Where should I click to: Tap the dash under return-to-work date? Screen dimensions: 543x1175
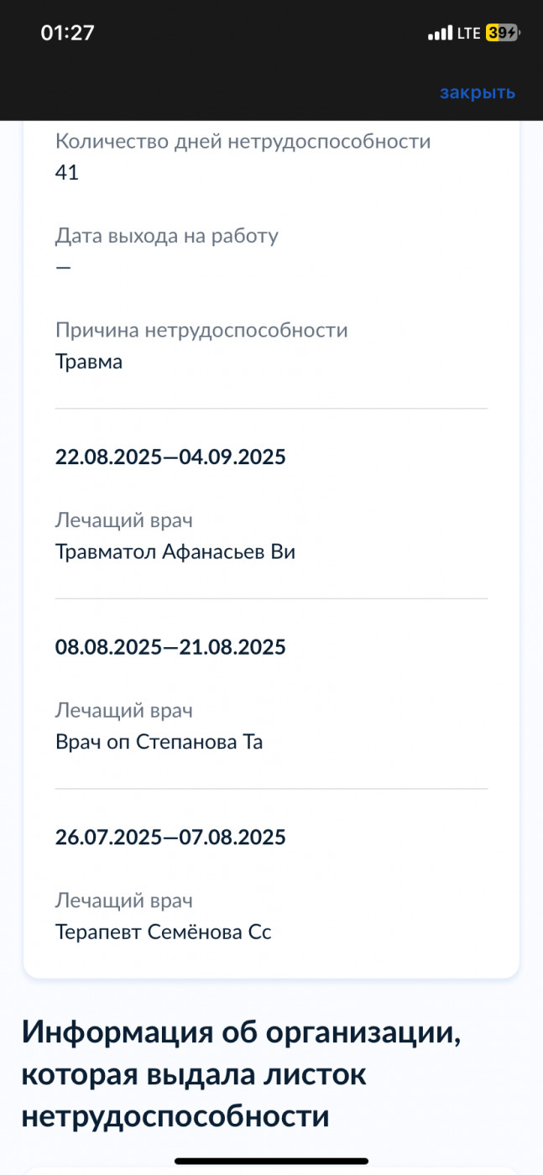[63, 267]
